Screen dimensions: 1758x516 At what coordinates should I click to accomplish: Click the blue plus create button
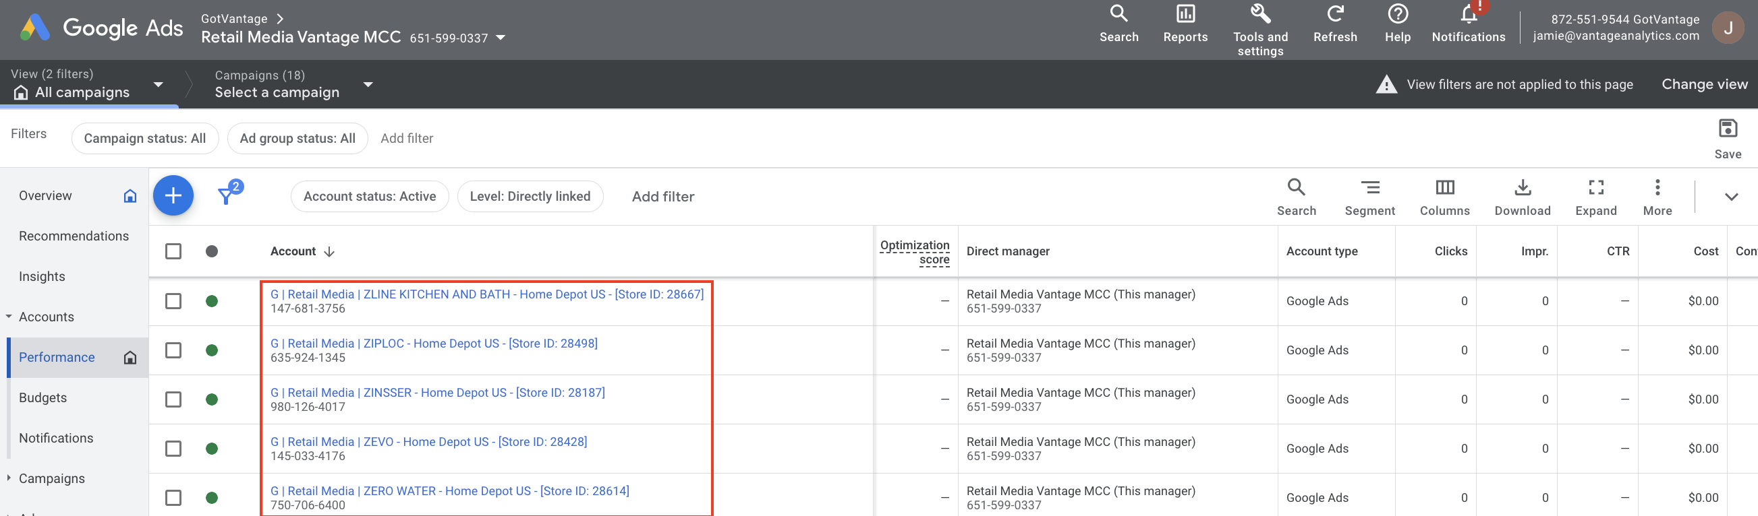173,195
